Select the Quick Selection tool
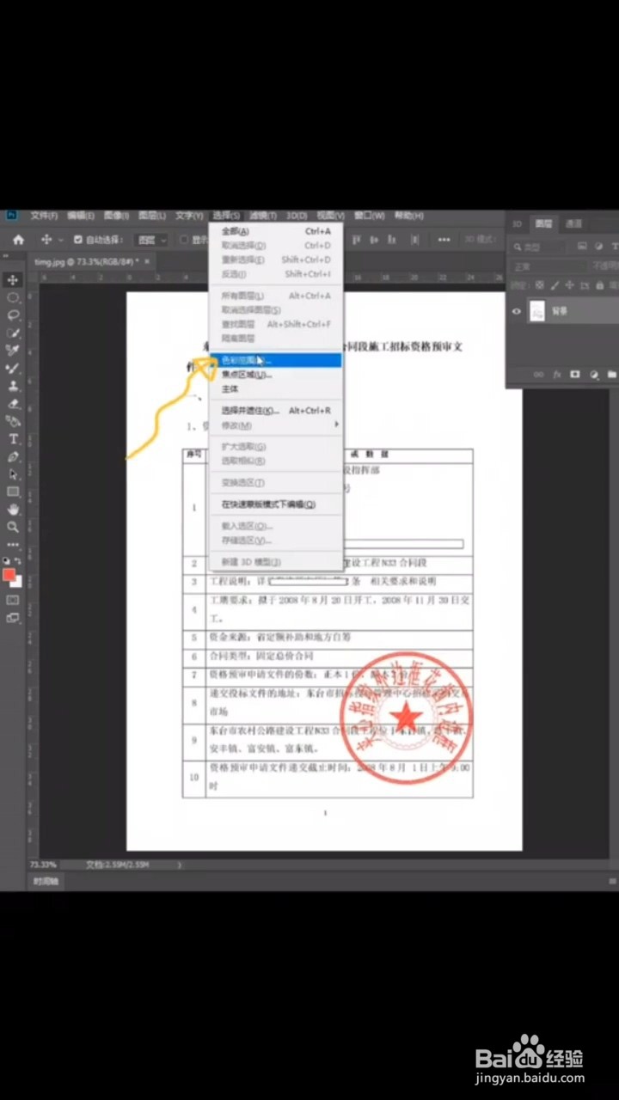 point(13,333)
